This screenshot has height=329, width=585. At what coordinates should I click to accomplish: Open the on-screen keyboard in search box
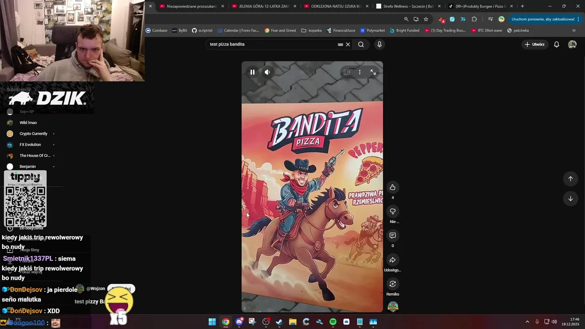340,44
